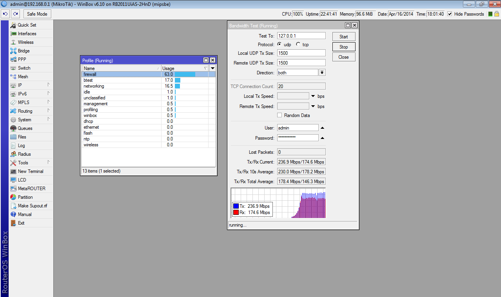This screenshot has width=501, height=297.
Task: Close the Profile window
Action: tap(212, 60)
